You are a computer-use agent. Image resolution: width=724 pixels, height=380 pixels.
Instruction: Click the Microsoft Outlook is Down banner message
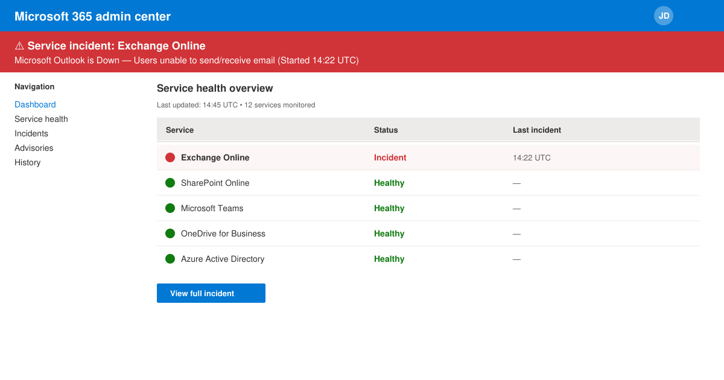186,60
